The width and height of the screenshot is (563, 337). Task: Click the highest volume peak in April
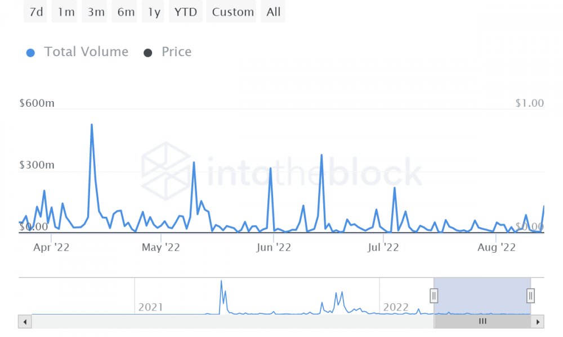pyautogui.click(x=92, y=125)
